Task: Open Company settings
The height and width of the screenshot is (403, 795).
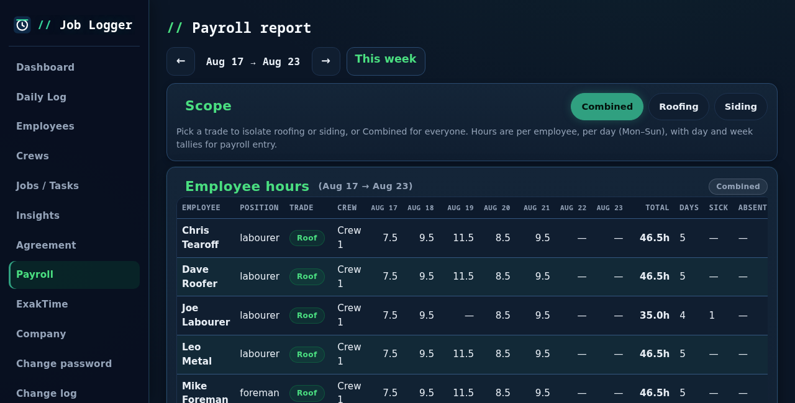Action: click(x=74, y=334)
